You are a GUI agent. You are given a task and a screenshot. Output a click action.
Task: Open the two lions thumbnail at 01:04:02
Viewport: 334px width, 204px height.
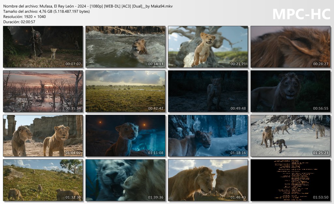43,136
